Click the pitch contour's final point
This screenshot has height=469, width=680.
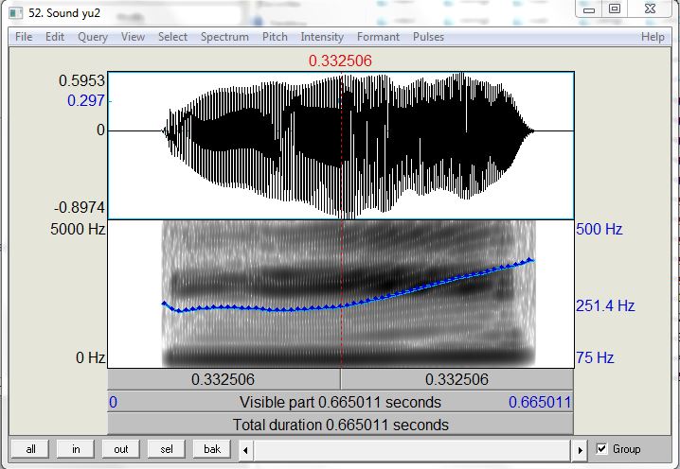529,260
